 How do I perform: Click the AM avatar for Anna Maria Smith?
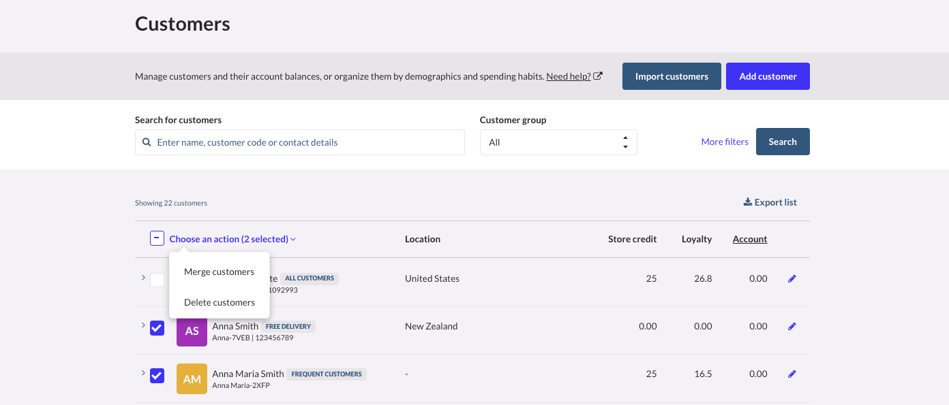click(192, 378)
